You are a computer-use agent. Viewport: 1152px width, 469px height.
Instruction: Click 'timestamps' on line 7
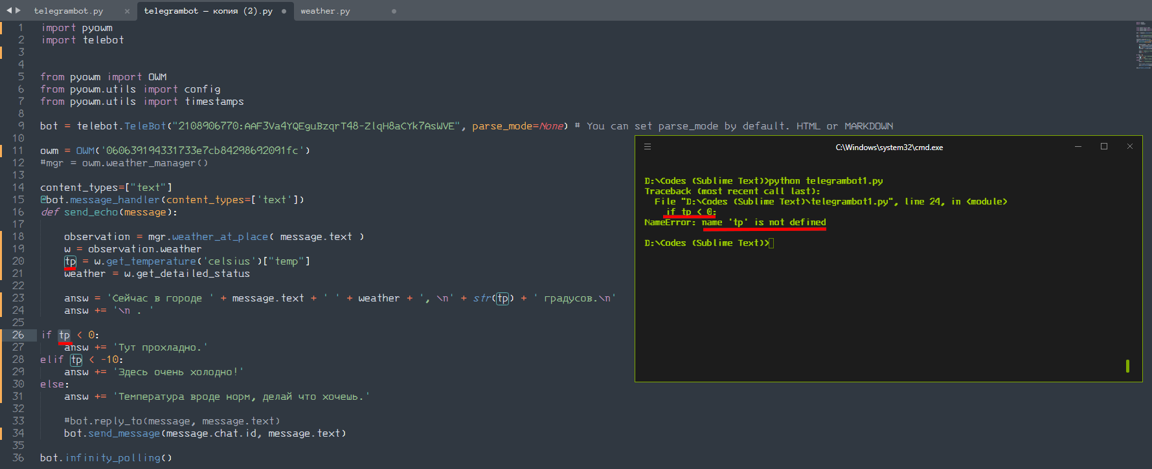click(214, 102)
